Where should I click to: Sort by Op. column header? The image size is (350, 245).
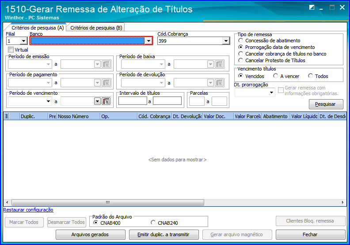(x=118, y=116)
